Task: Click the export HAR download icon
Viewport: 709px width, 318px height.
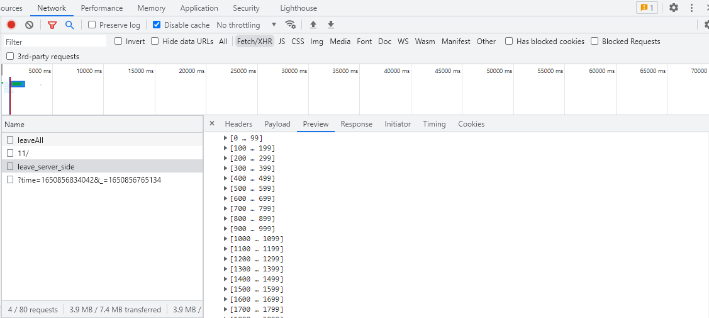Action: tap(331, 25)
